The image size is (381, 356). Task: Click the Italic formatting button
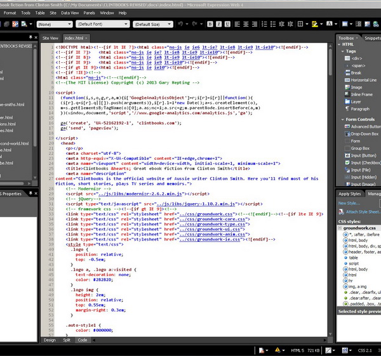(218, 24)
